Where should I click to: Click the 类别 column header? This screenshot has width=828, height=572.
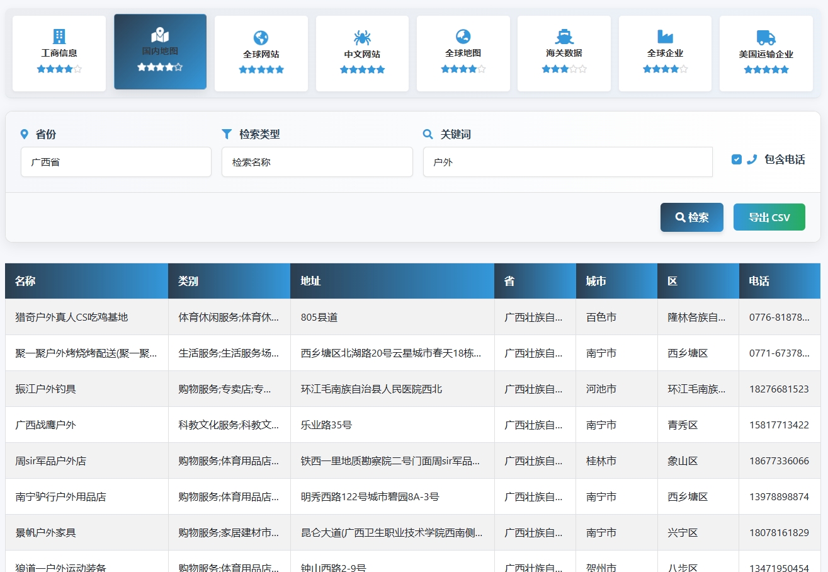(x=229, y=281)
